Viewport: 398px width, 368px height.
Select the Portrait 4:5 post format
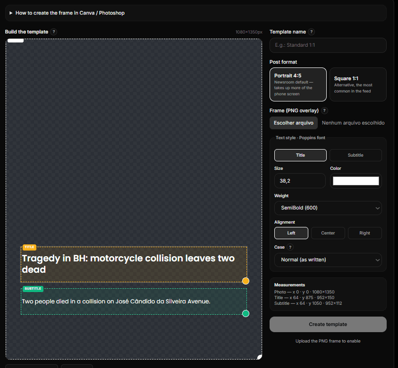(298, 84)
